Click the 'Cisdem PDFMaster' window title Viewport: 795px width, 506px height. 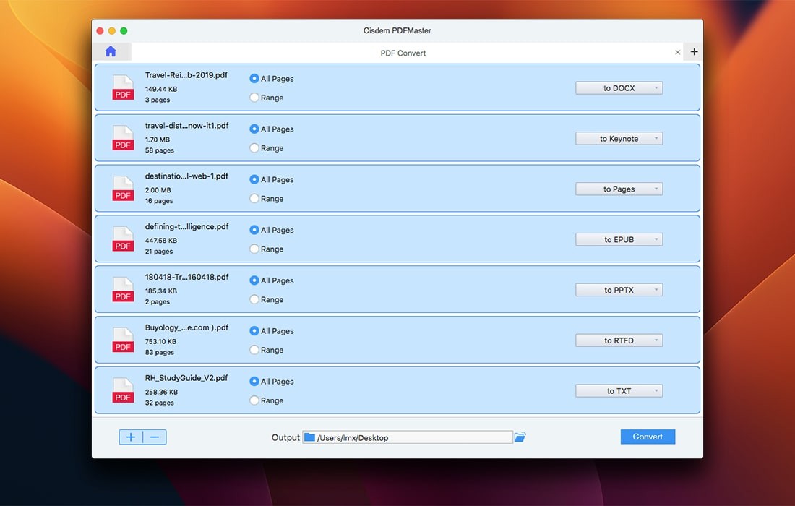coord(397,30)
